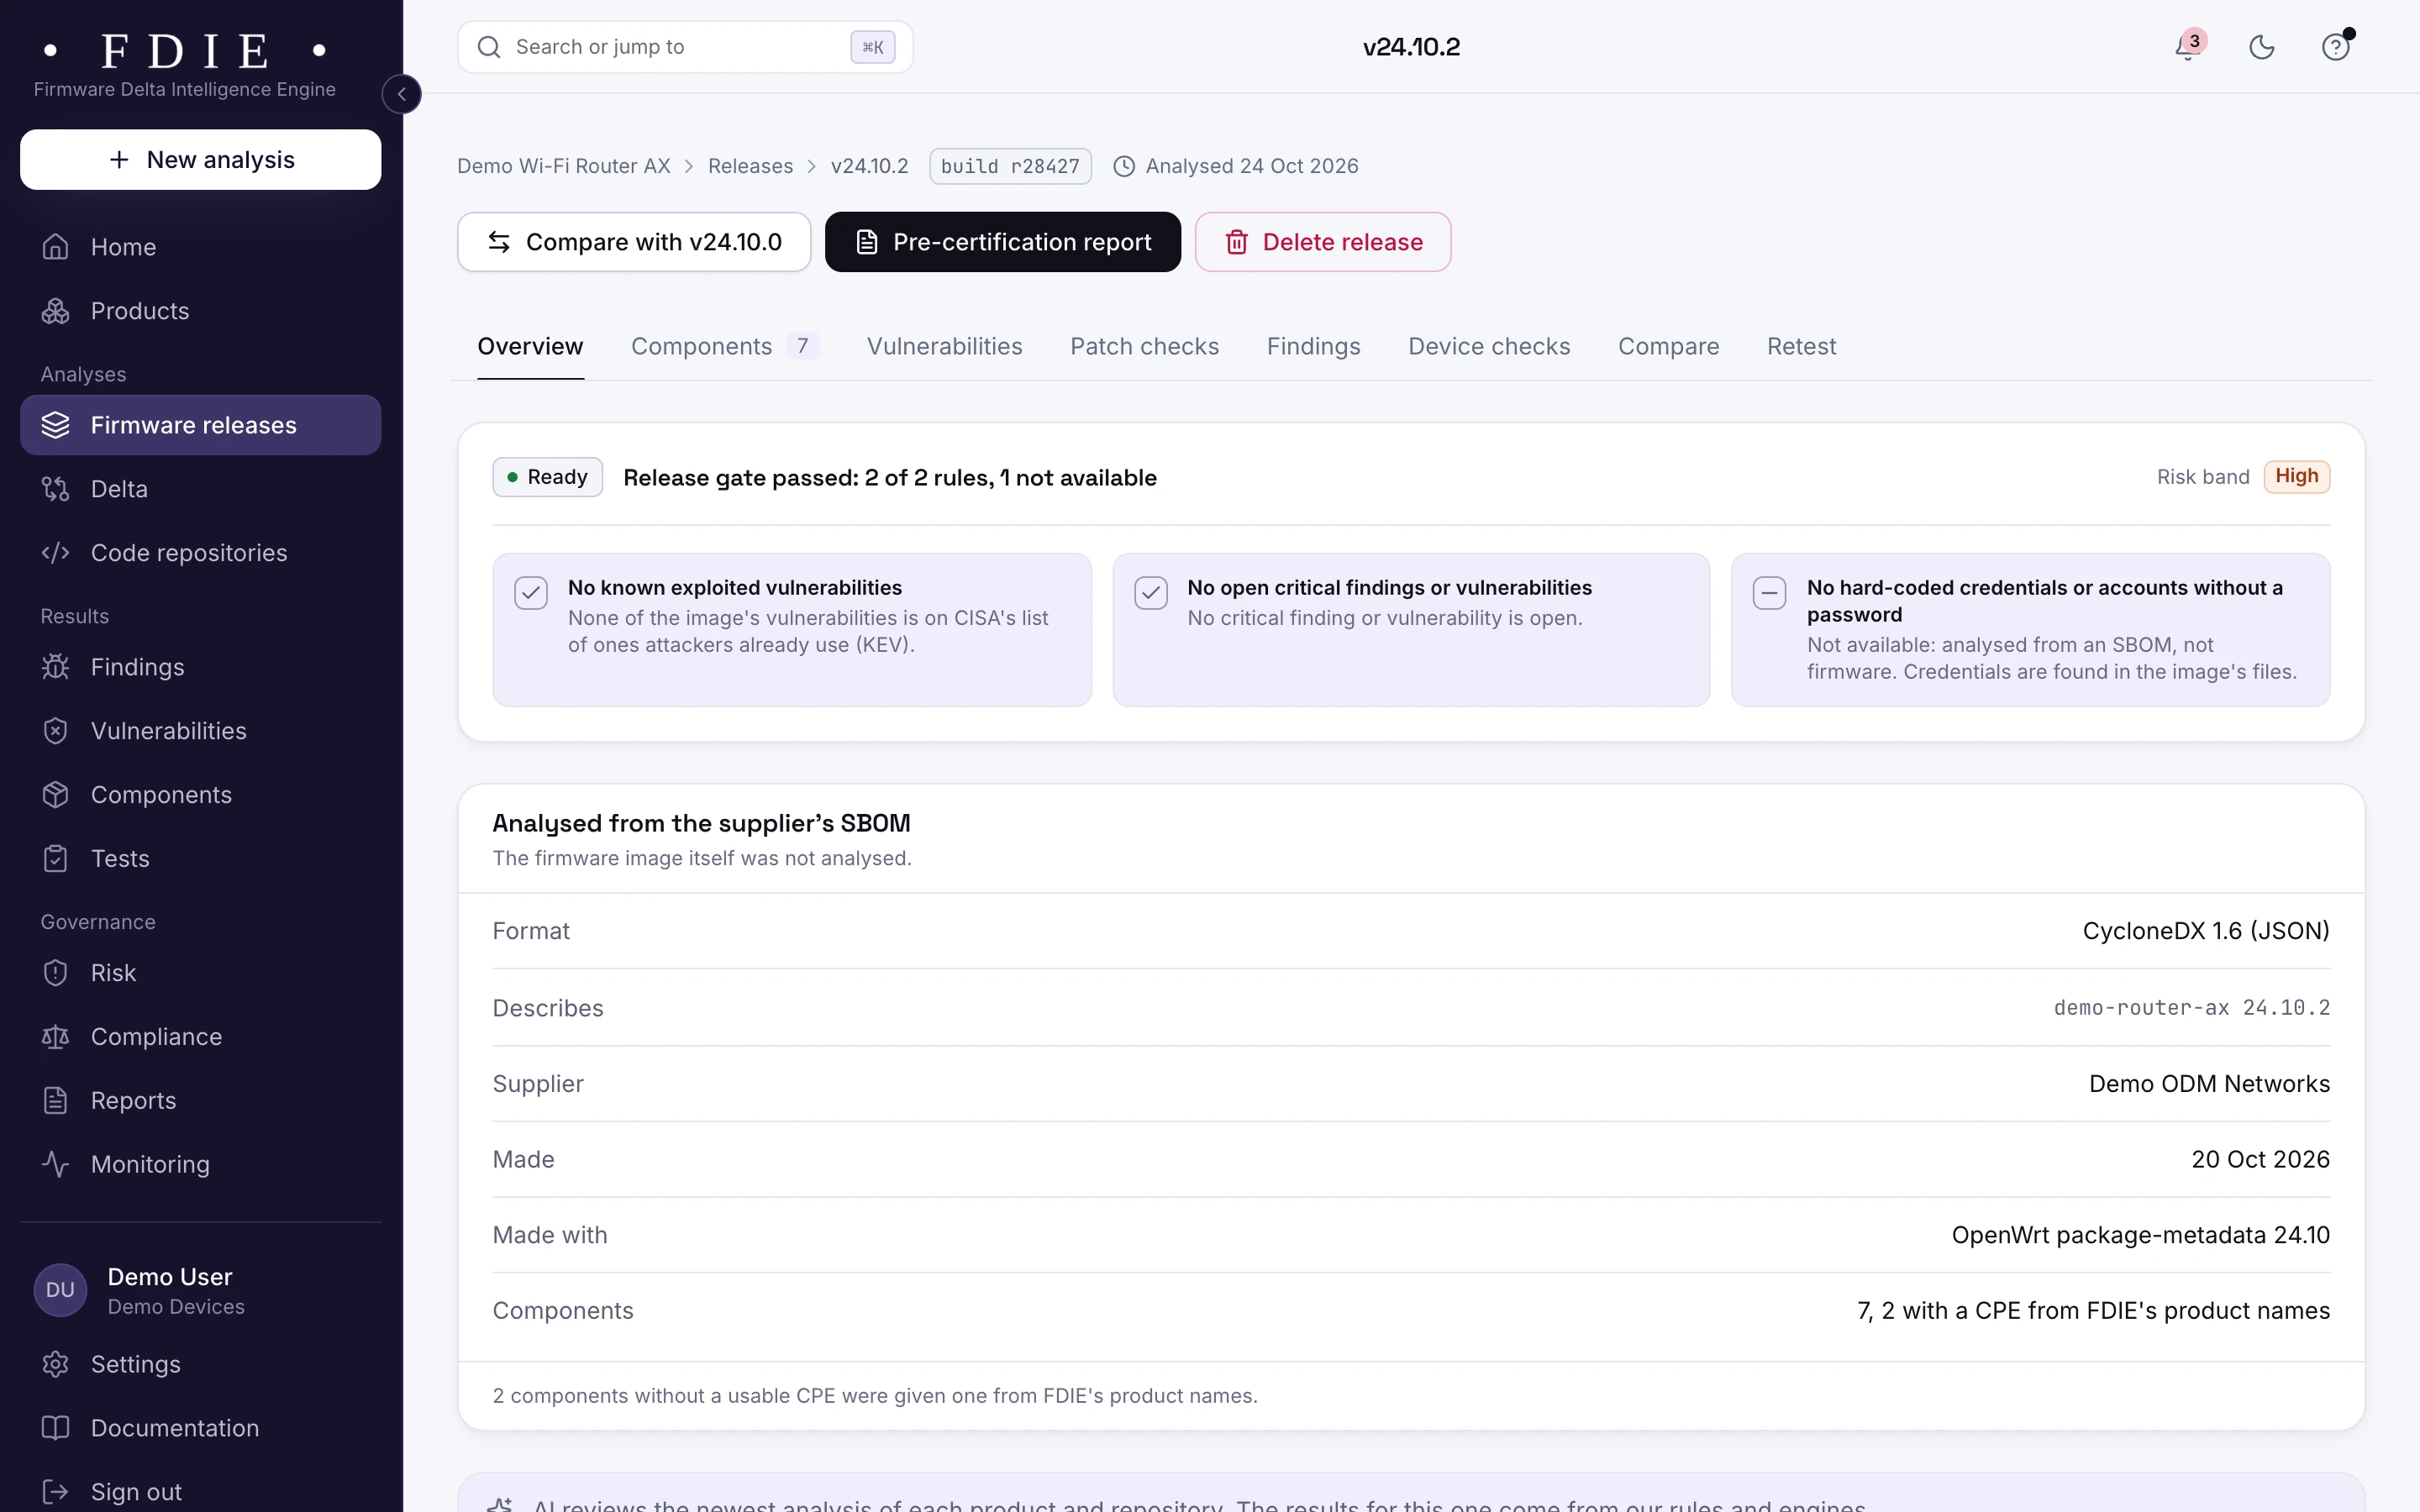Compare with v24.10.0

point(634,242)
